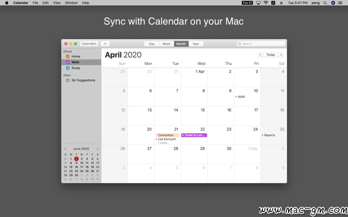348x217 pixels.
Task: Open the Window menu
Action: 71,3
